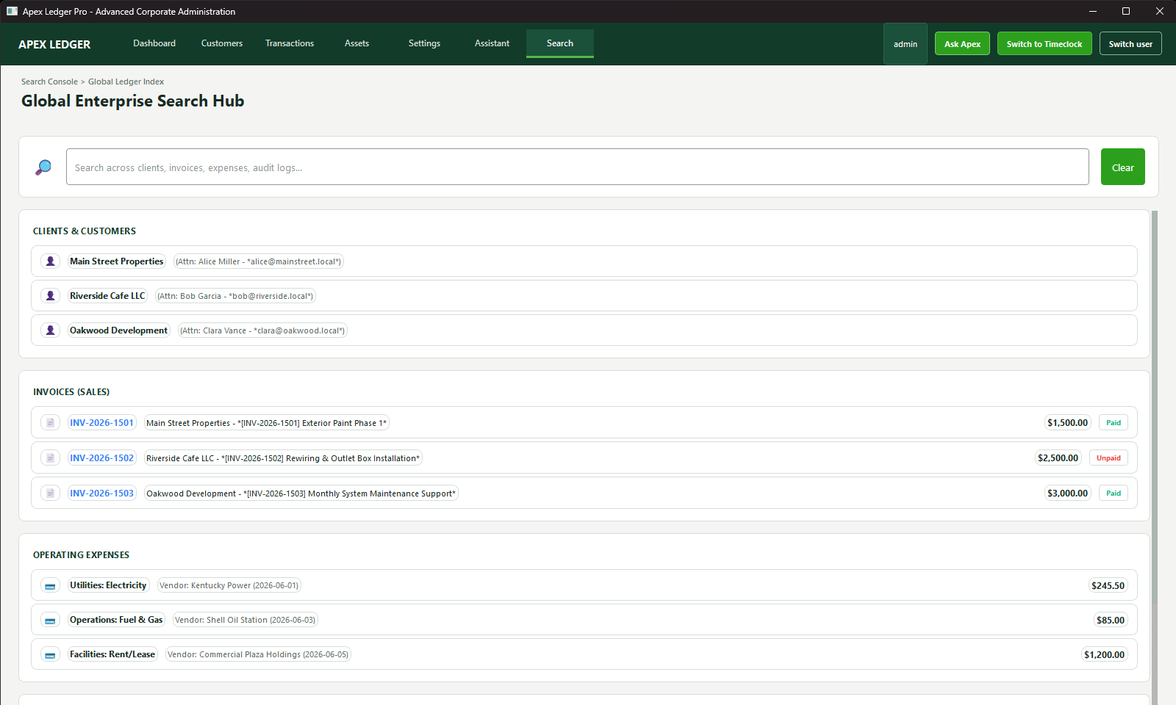Click the $245.50 expense amount
Screen dimensions: 1176x705
point(1108,585)
